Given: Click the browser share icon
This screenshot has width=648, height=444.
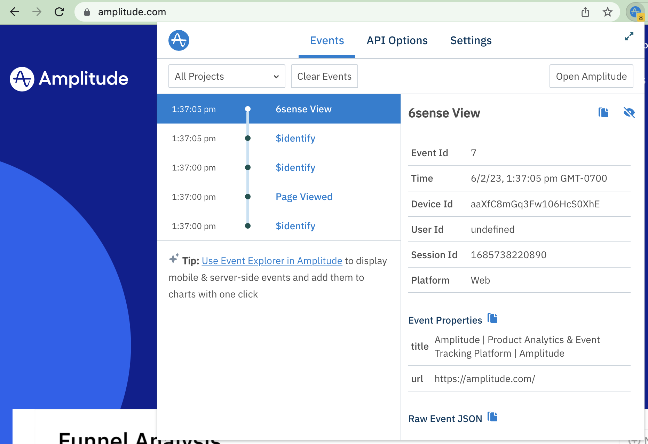Looking at the screenshot, I should 585,12.
